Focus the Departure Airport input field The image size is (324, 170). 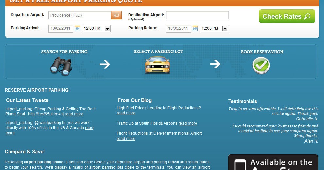click(x=79, y=15)
